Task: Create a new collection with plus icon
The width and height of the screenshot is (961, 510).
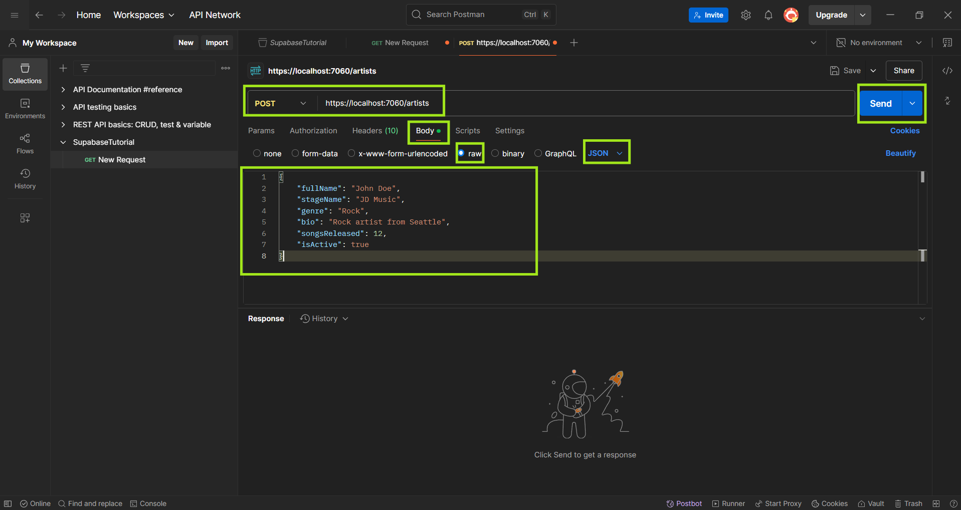Action: [x=63, y=68]
